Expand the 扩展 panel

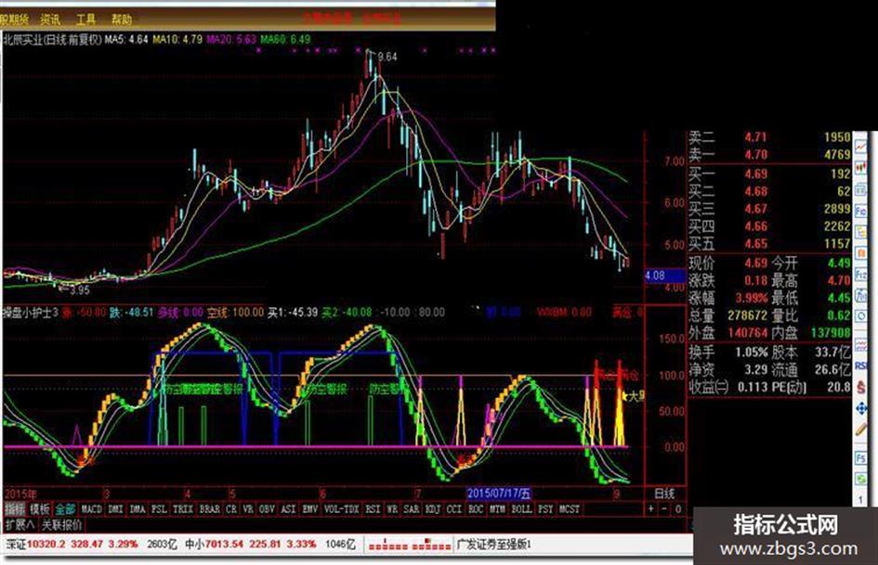point(20,525)
